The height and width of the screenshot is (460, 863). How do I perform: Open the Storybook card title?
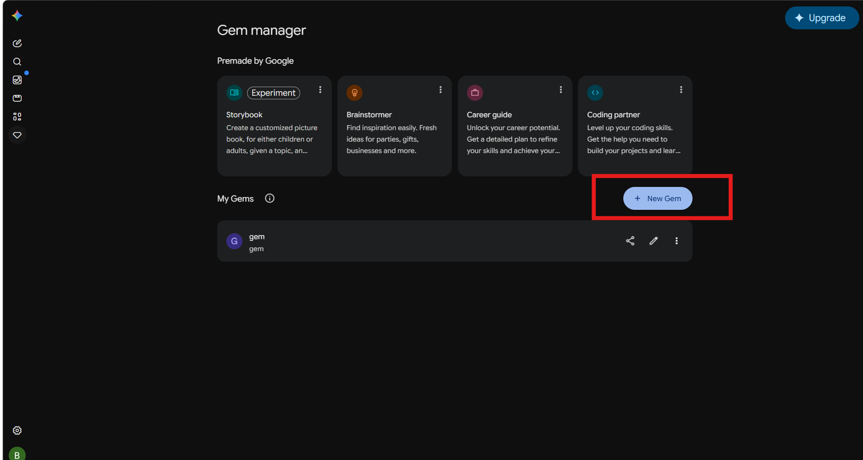point(244,115)
